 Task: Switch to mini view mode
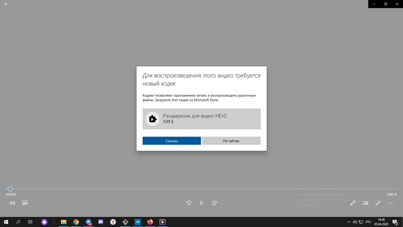point(366,203)
